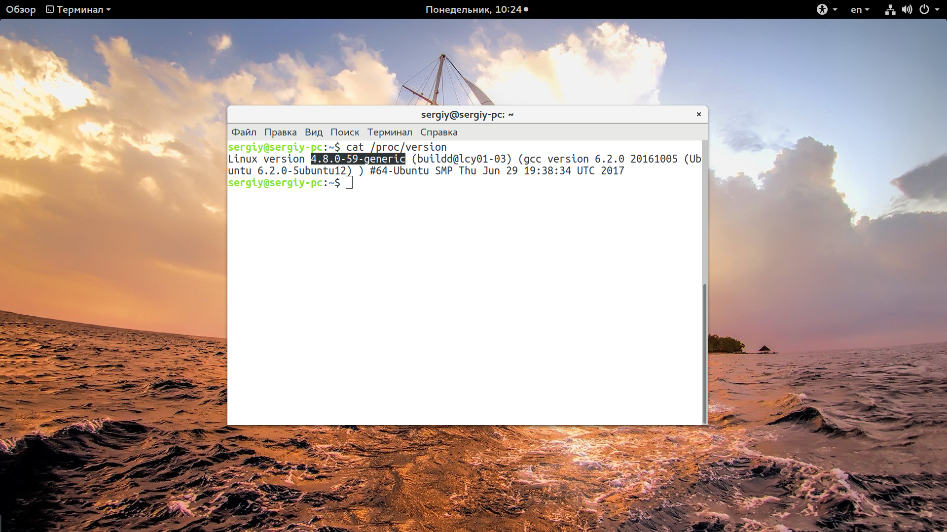Open the Файл menu
Image resolution: width=947 pixels, height=532 pixels.
point(244,132)
